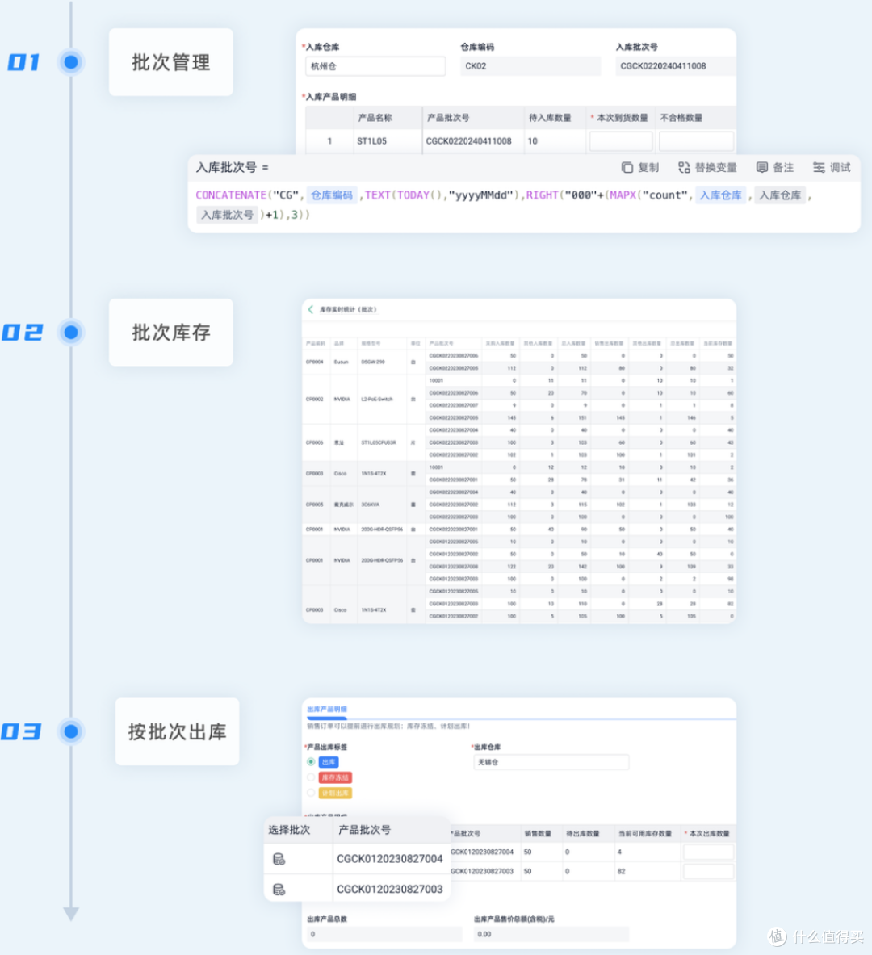The image size is (872, 955).
Task: Click the 批次库存 card
Action: (170, 333)
